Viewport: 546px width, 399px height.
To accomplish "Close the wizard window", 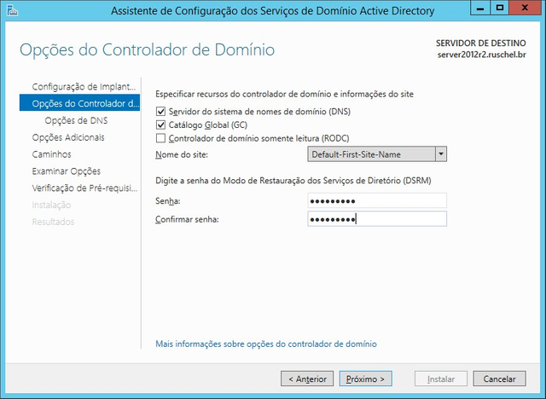I will click(x=526, y=8).
